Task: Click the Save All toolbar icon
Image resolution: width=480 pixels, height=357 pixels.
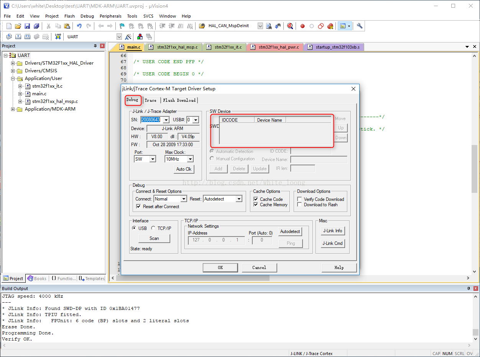Action: pyautogui.click(x=36, y=26)
